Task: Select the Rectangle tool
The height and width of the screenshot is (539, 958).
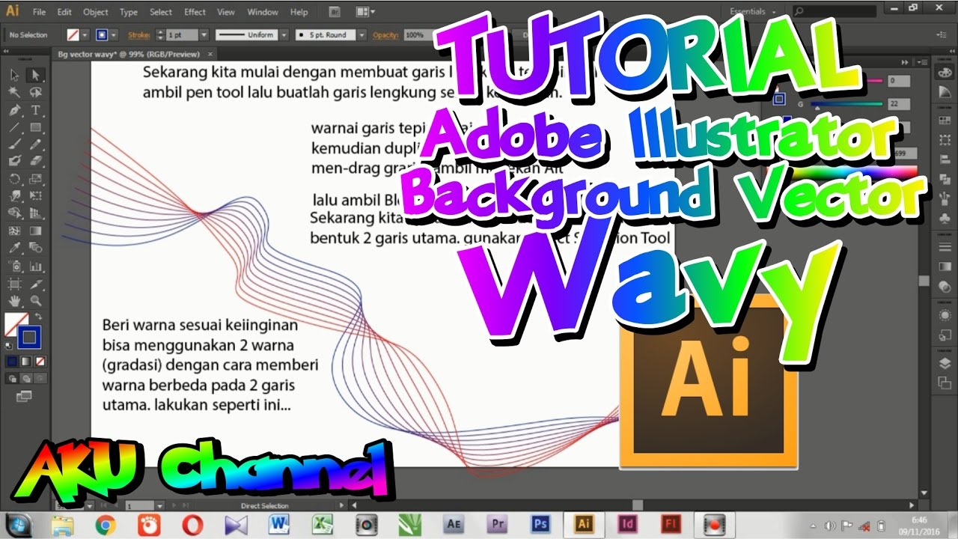Action: [x=35, y=127]
